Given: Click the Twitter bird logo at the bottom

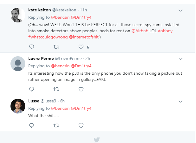Looking at the screenshot, I should [97, 140].
